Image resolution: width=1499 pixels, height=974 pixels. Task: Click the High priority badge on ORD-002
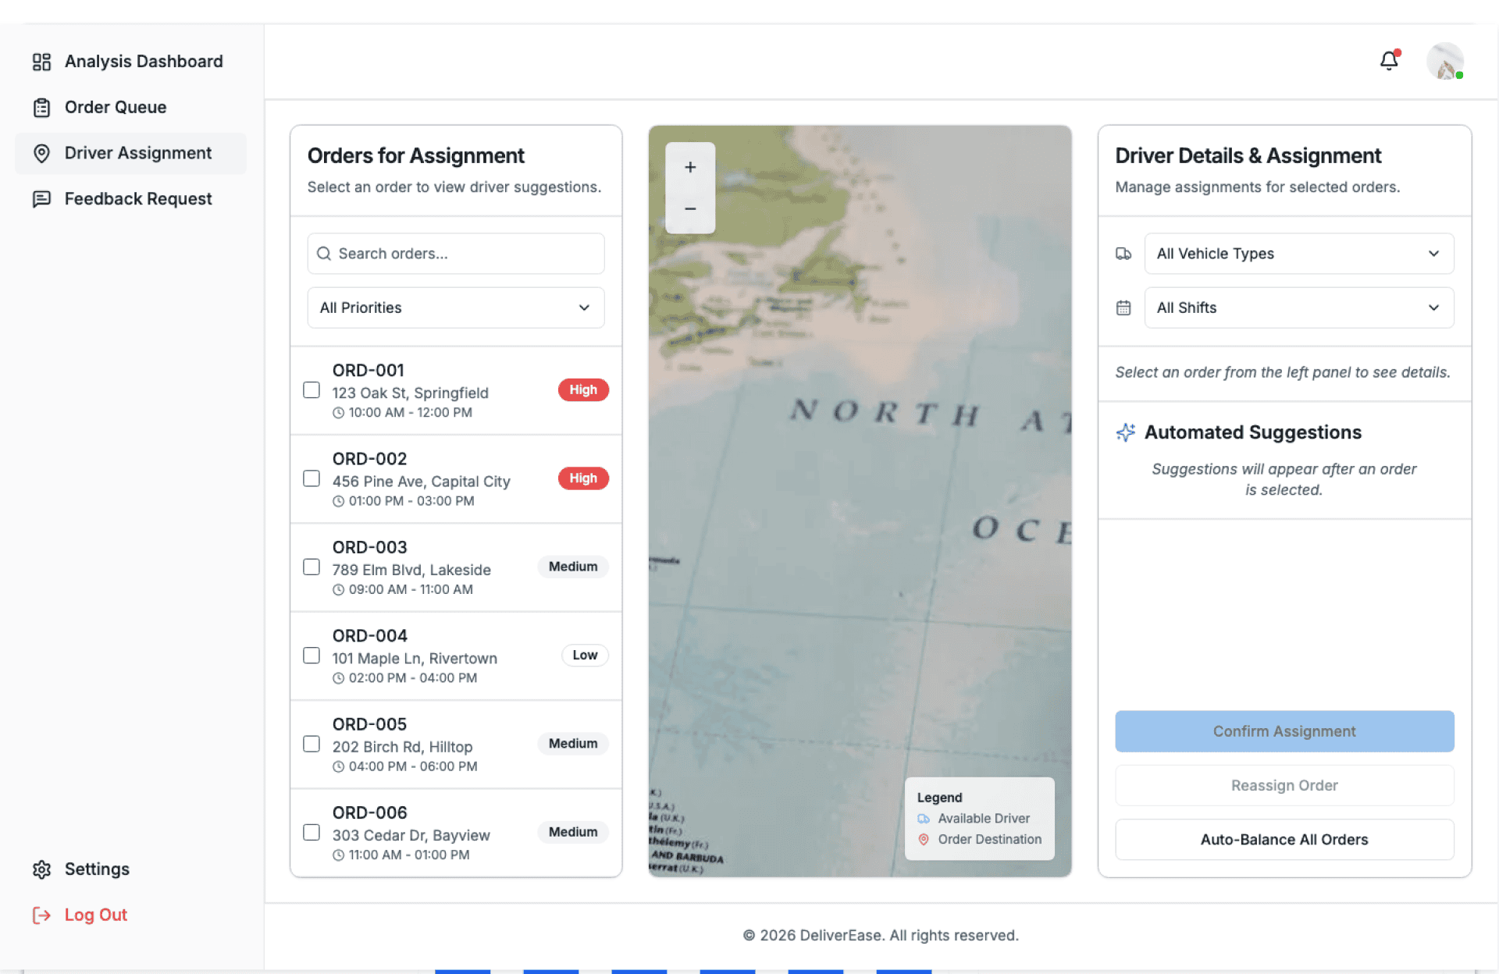[583, 478]
